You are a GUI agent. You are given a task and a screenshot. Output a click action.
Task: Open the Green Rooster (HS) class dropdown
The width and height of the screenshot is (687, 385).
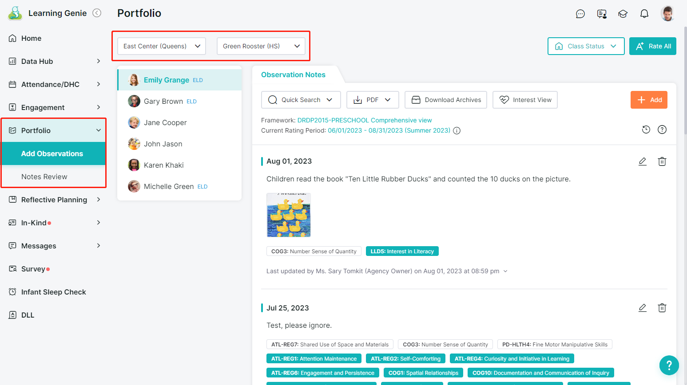261,46
